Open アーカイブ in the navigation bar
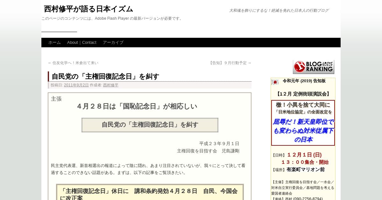This screenshot has height=200, width=382. pyautogui.click(x=113, y=43)
